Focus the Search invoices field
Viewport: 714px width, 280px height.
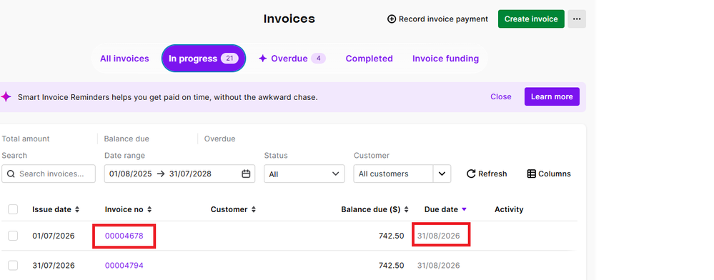point(49,174)
